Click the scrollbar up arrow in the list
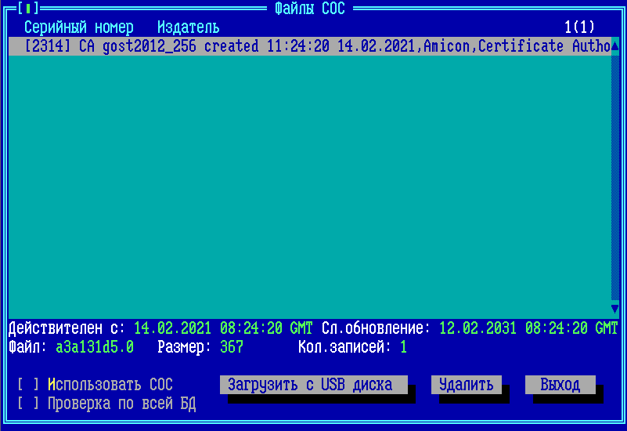 [614, 46]
